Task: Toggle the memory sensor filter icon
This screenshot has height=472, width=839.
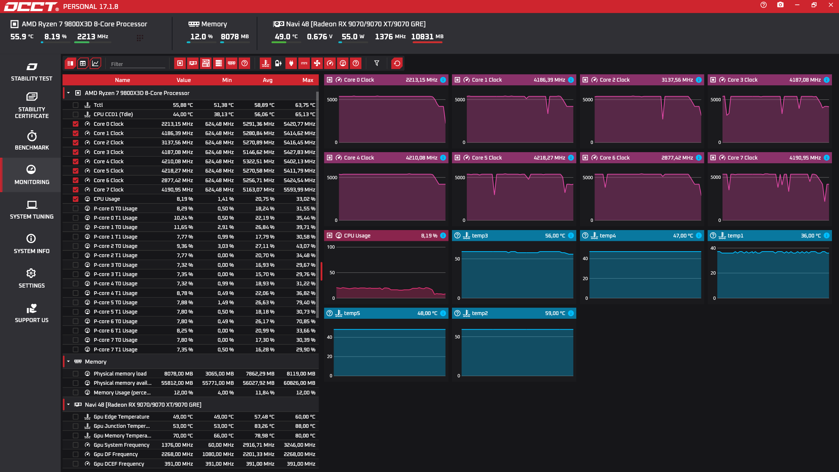Action: coord(232,63)
